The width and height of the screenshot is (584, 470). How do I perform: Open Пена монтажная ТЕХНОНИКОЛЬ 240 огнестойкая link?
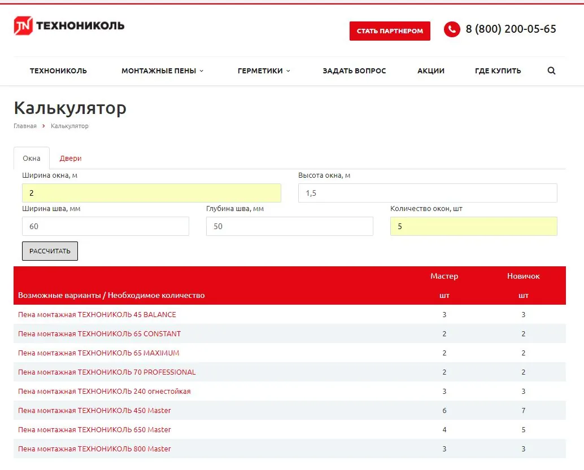pyautogui.click(x=104, y=392)
